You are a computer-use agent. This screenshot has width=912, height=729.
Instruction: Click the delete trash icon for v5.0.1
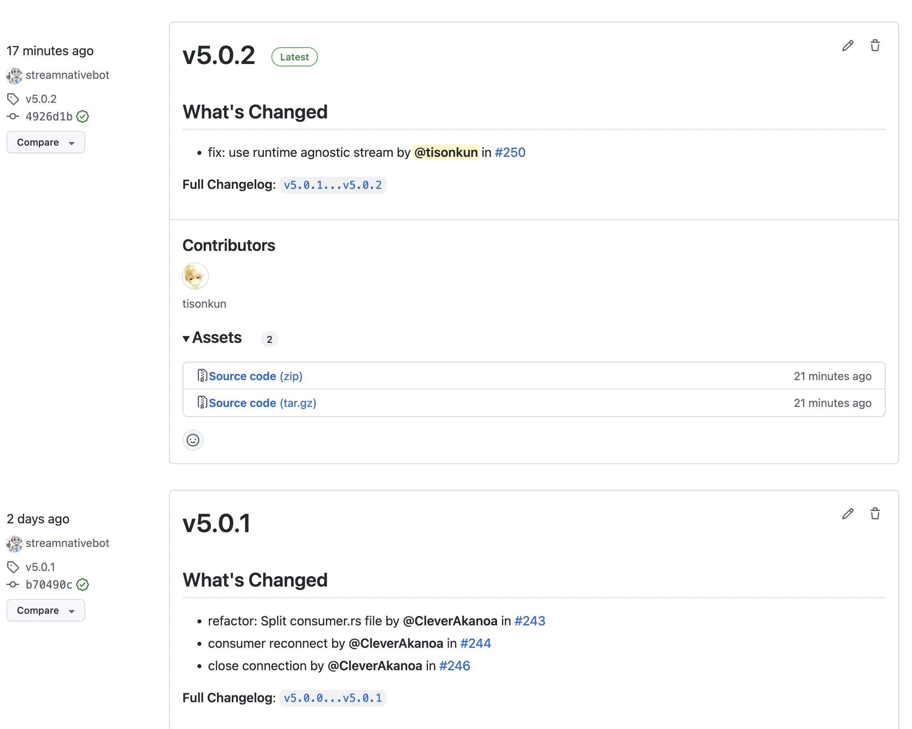(875, 514)
